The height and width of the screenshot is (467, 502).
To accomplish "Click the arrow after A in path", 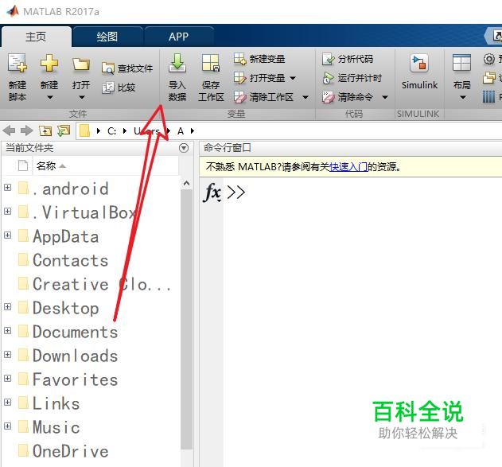I will (193, 130).
